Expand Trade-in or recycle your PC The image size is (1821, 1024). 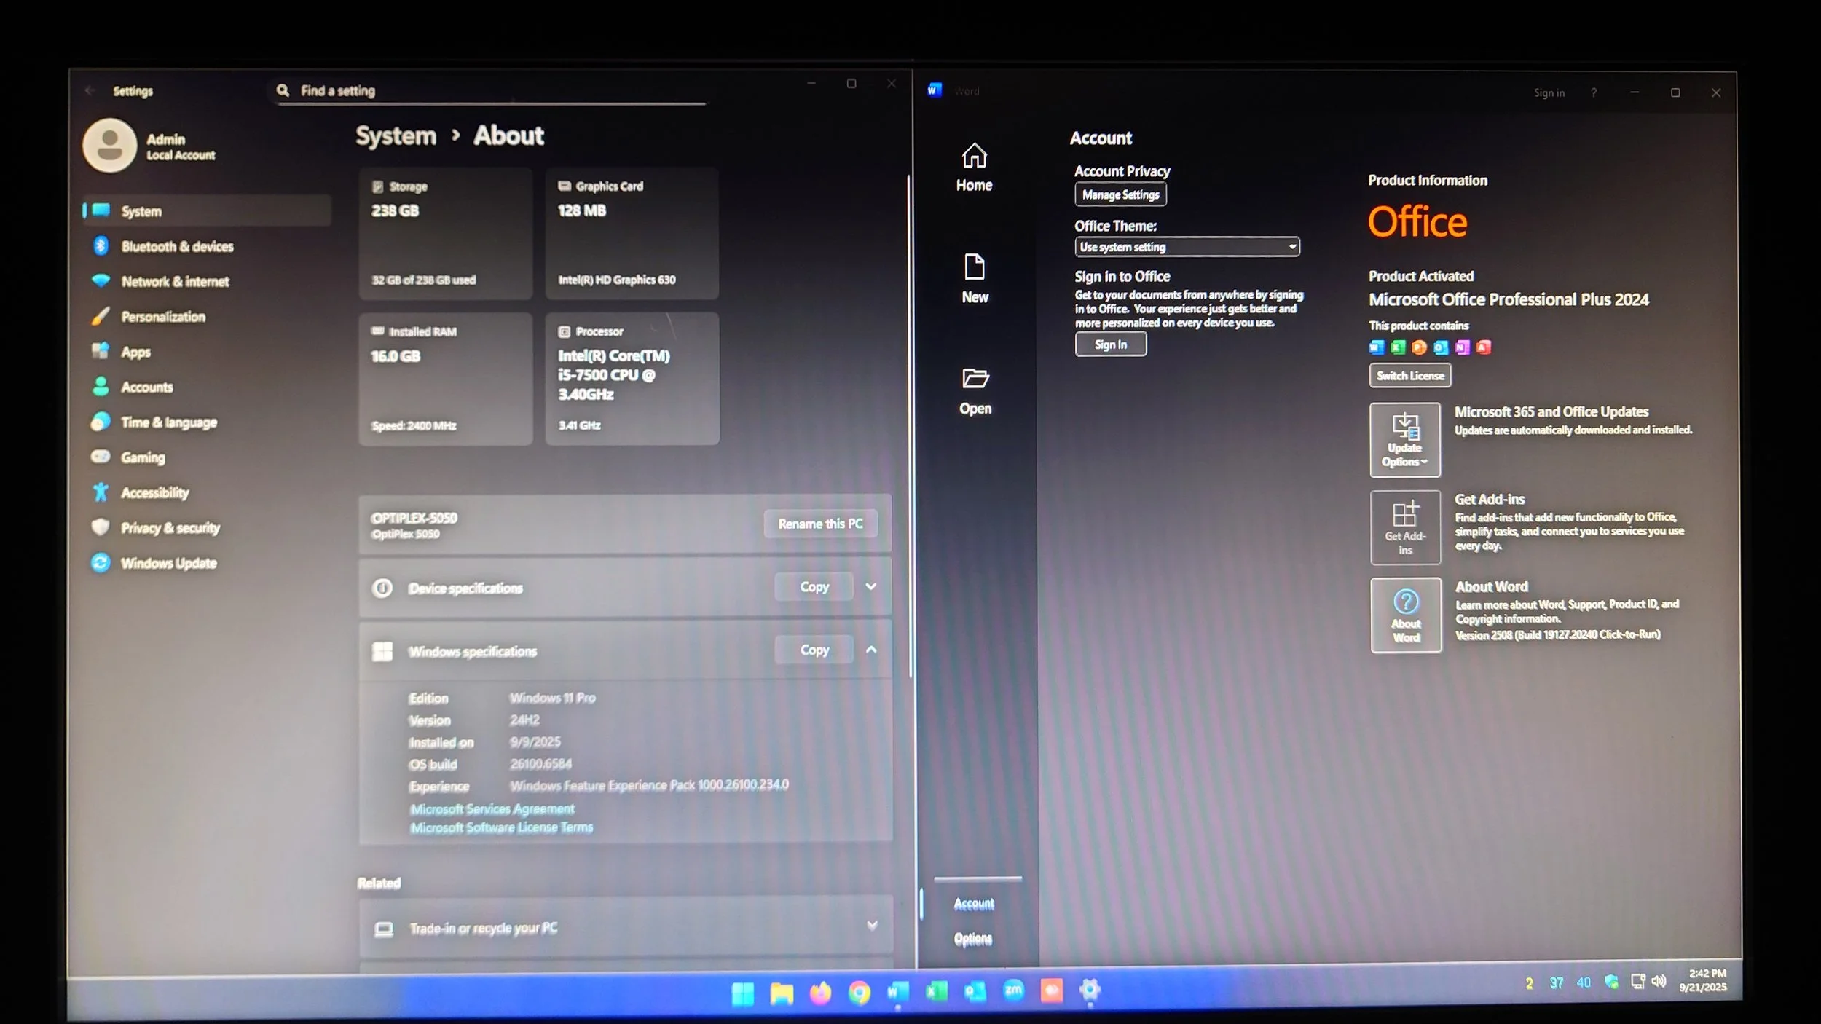[872, 926]
